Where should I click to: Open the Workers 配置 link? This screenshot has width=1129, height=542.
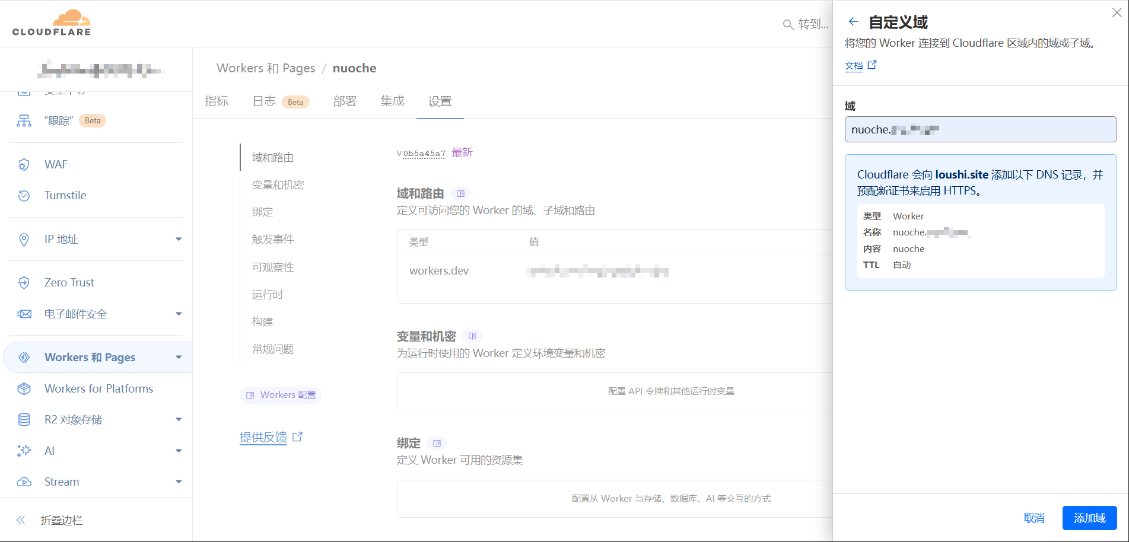click(281, 395)
